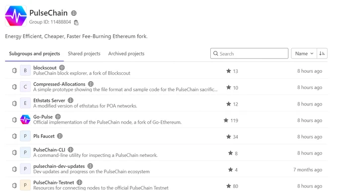The image size is (338, 196).
Task: Click the PulseChain group logo avatar
Action: [16, 16]
